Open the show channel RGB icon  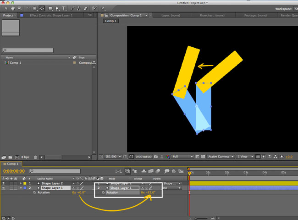tap(167, 157)
